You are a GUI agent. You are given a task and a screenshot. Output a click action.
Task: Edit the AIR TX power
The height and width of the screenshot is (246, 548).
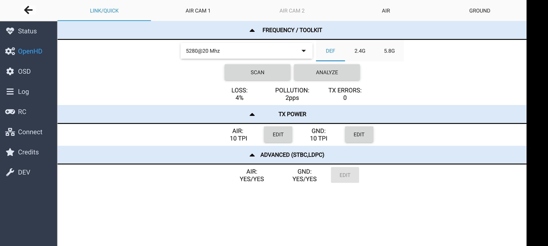pyautogui.click(x=278, y=134)
